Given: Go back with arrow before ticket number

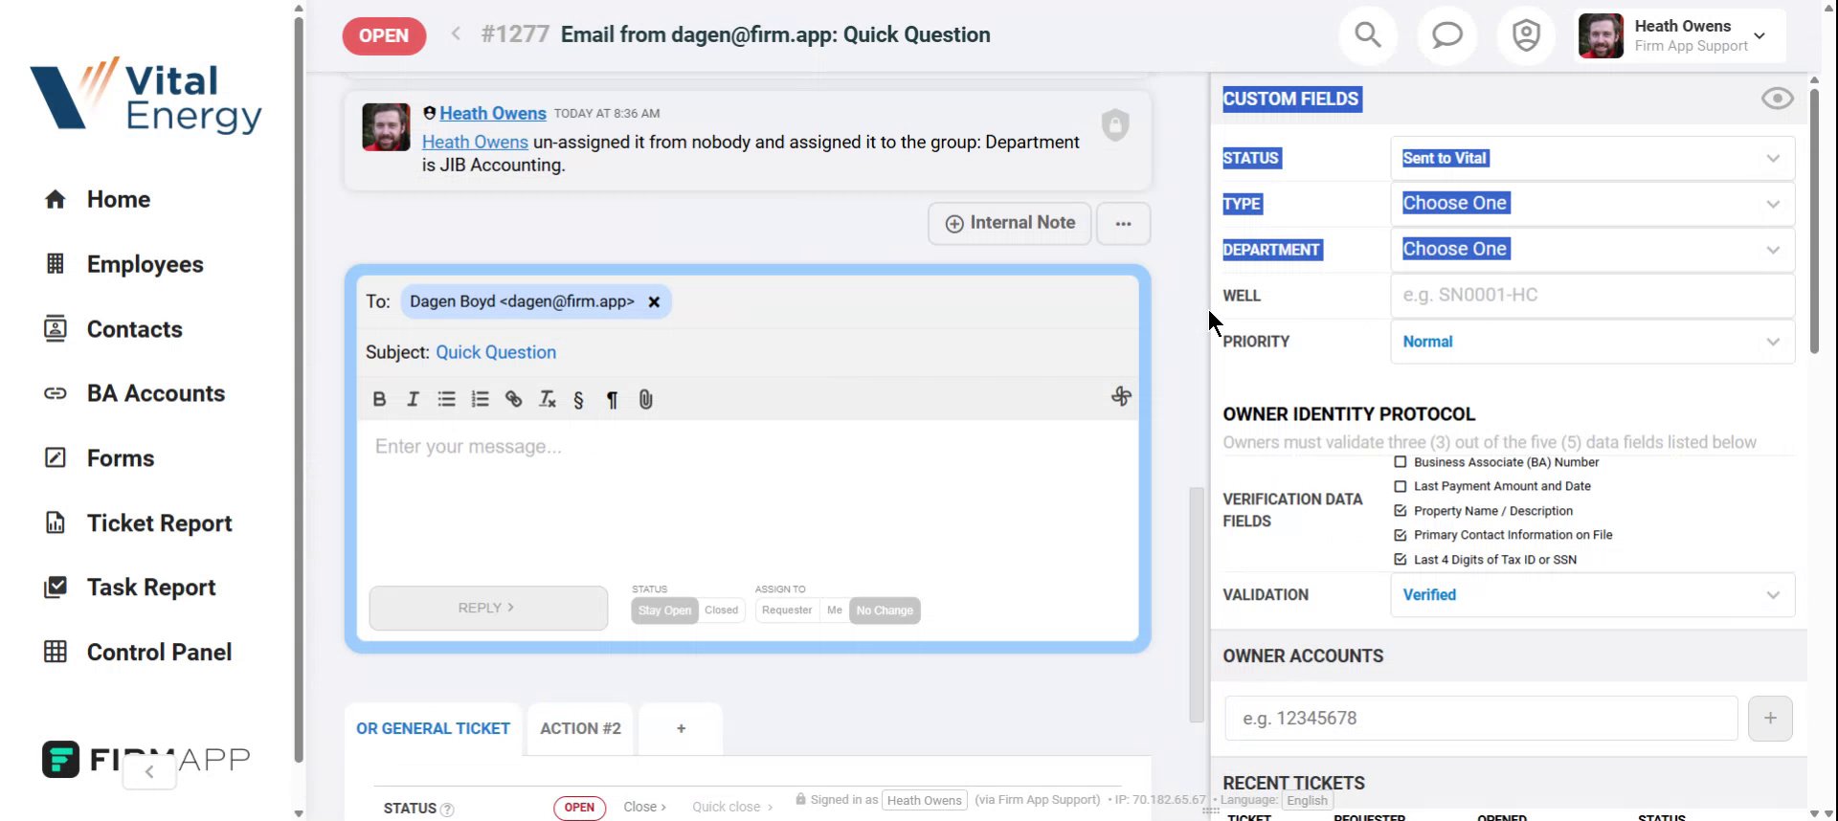Looking at the screenshot, I should tap(457, 33).
